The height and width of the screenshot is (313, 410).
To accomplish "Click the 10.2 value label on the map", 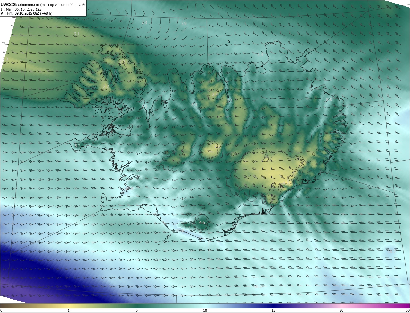I will coord(258,287).
